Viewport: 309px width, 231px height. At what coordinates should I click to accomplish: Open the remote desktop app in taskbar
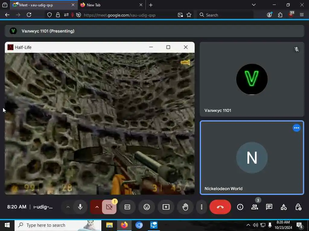click(x=154, y=225)
